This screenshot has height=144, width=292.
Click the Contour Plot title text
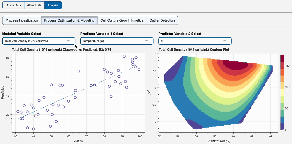pyautogui.click(x=194, y=50)
